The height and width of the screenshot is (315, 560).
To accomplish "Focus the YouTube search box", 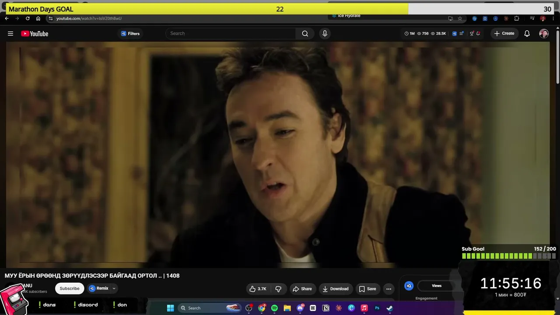I will click(231, 34).
